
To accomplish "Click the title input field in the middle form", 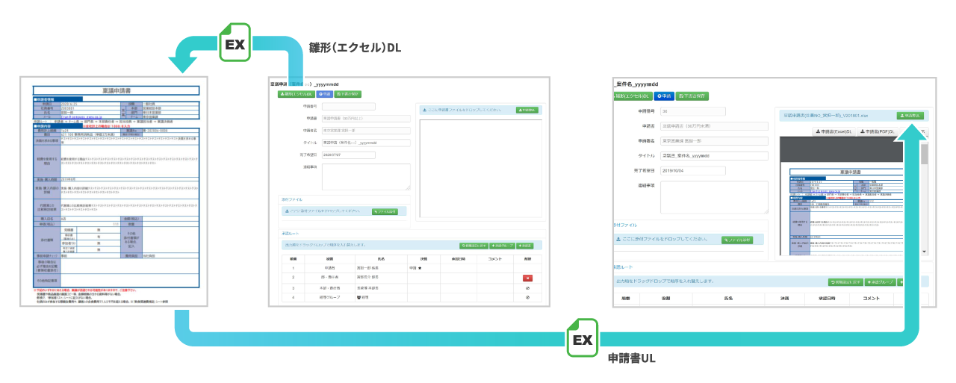I will click(x=366, y=143).
